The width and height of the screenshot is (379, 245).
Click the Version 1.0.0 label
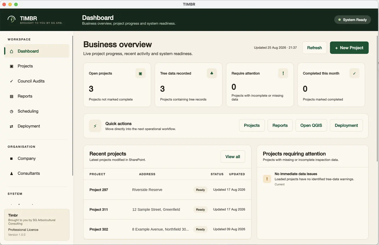[17, 235]
